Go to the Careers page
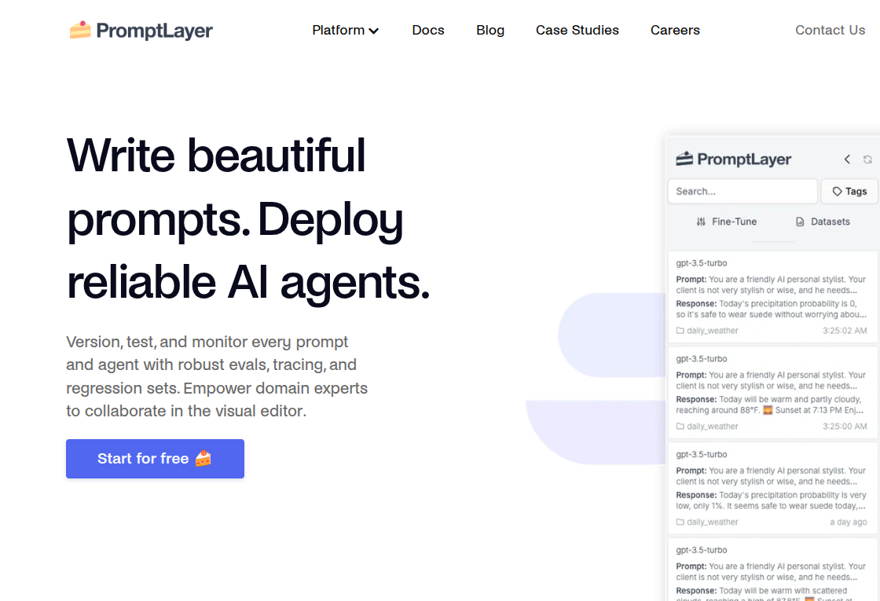 pos(675,30)
